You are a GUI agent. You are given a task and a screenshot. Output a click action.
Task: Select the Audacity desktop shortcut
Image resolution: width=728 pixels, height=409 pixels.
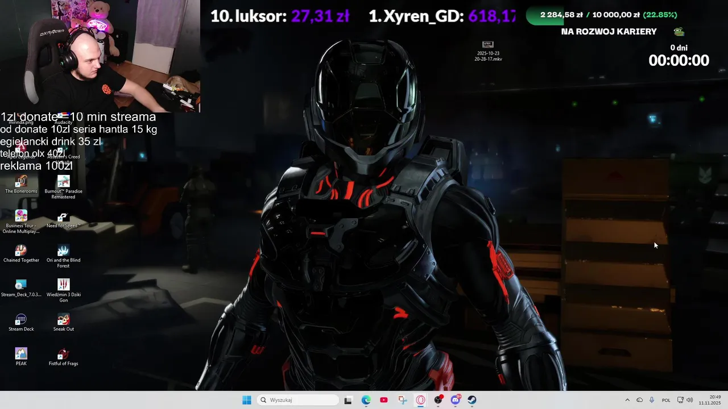click(63, 118)
